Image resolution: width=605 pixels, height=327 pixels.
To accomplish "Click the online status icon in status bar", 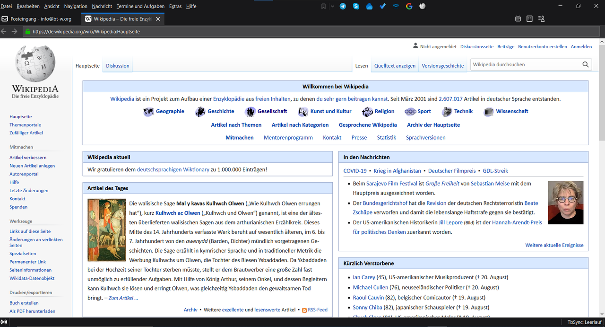I will point(4,322).
